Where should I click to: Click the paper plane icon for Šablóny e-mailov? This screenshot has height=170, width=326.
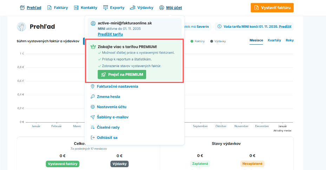coord(92,117)
